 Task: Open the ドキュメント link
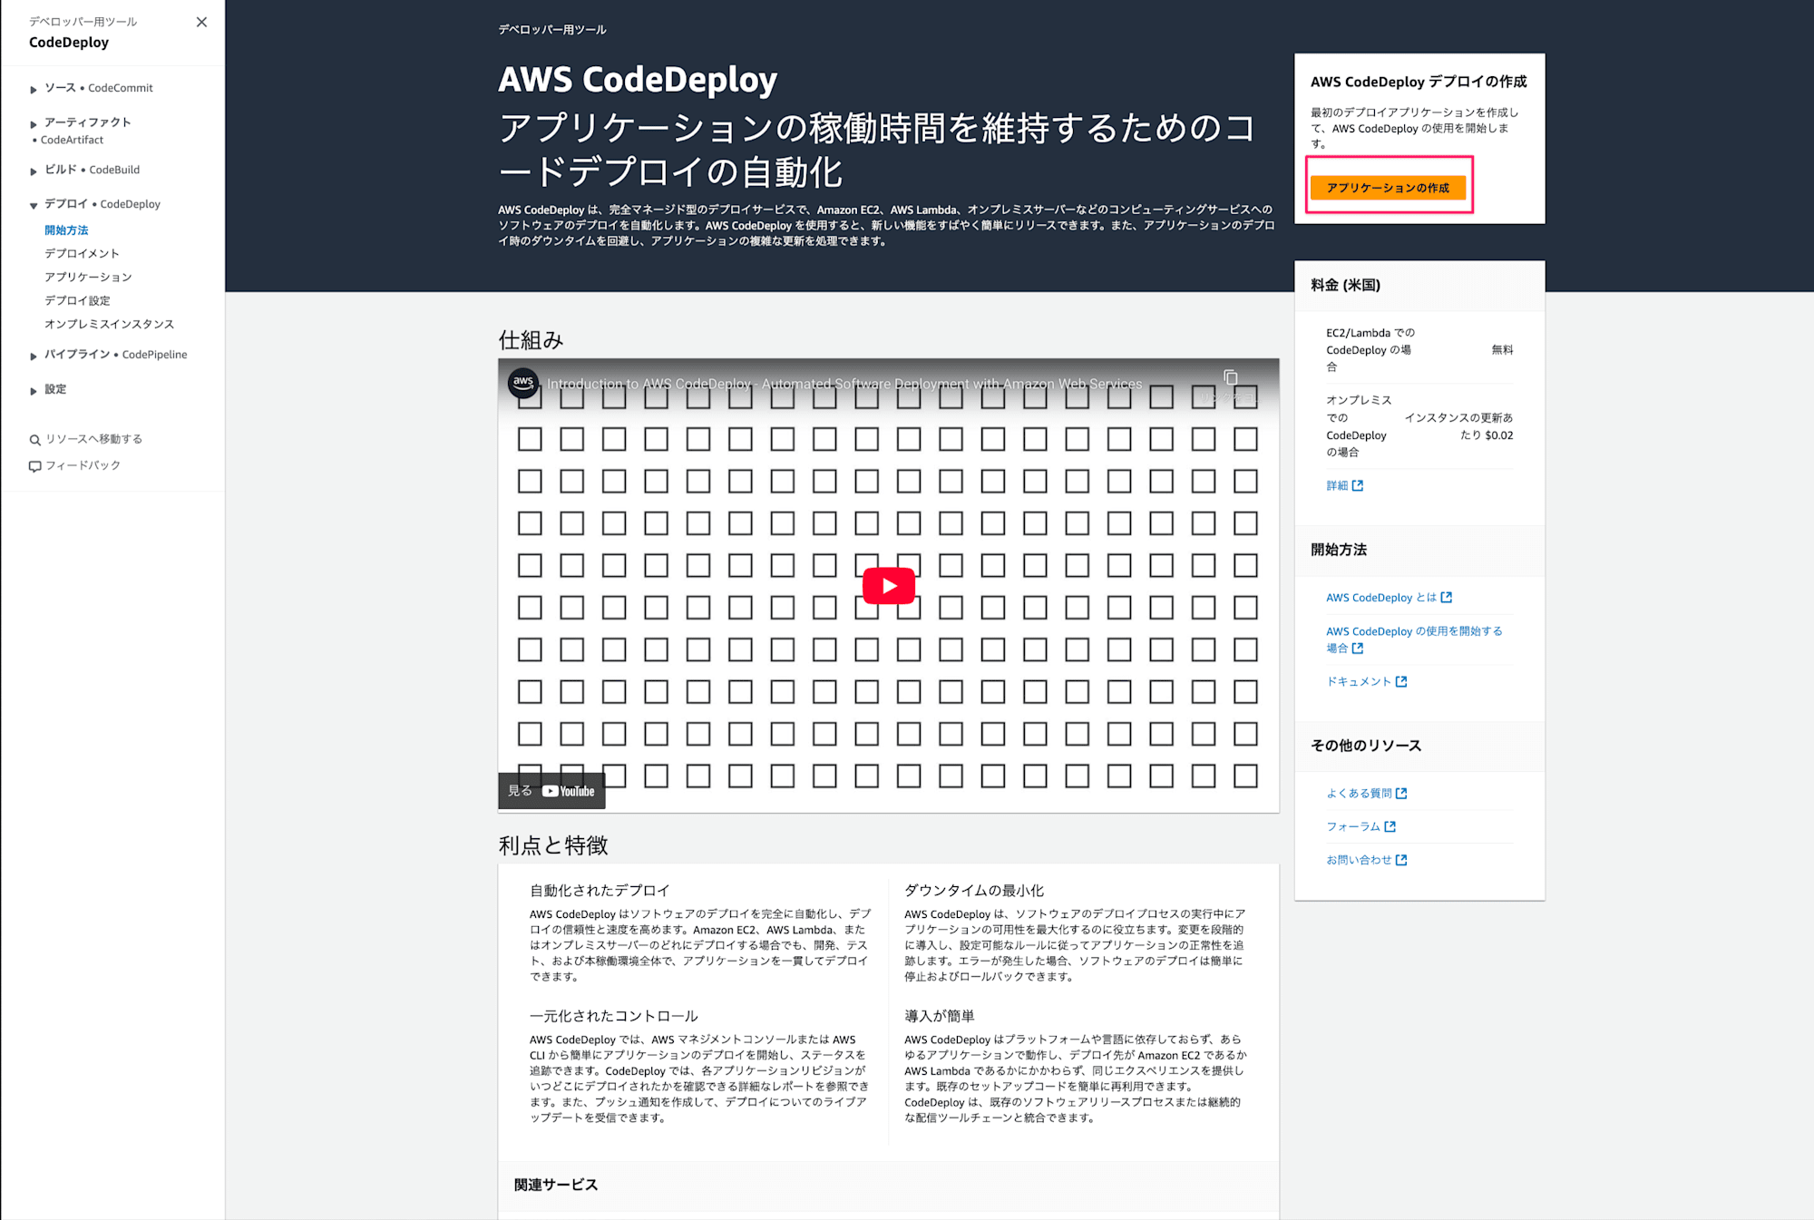tap(1359, 682)
